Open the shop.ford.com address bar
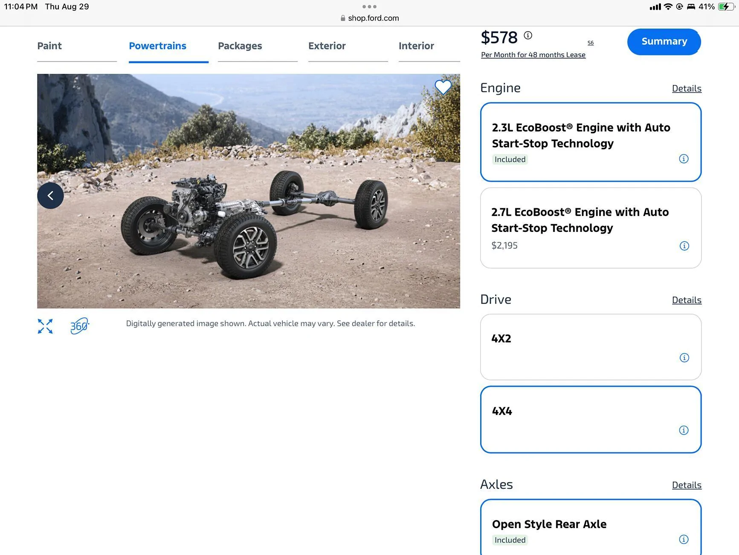Screen dimensions: 739x555 369,18
